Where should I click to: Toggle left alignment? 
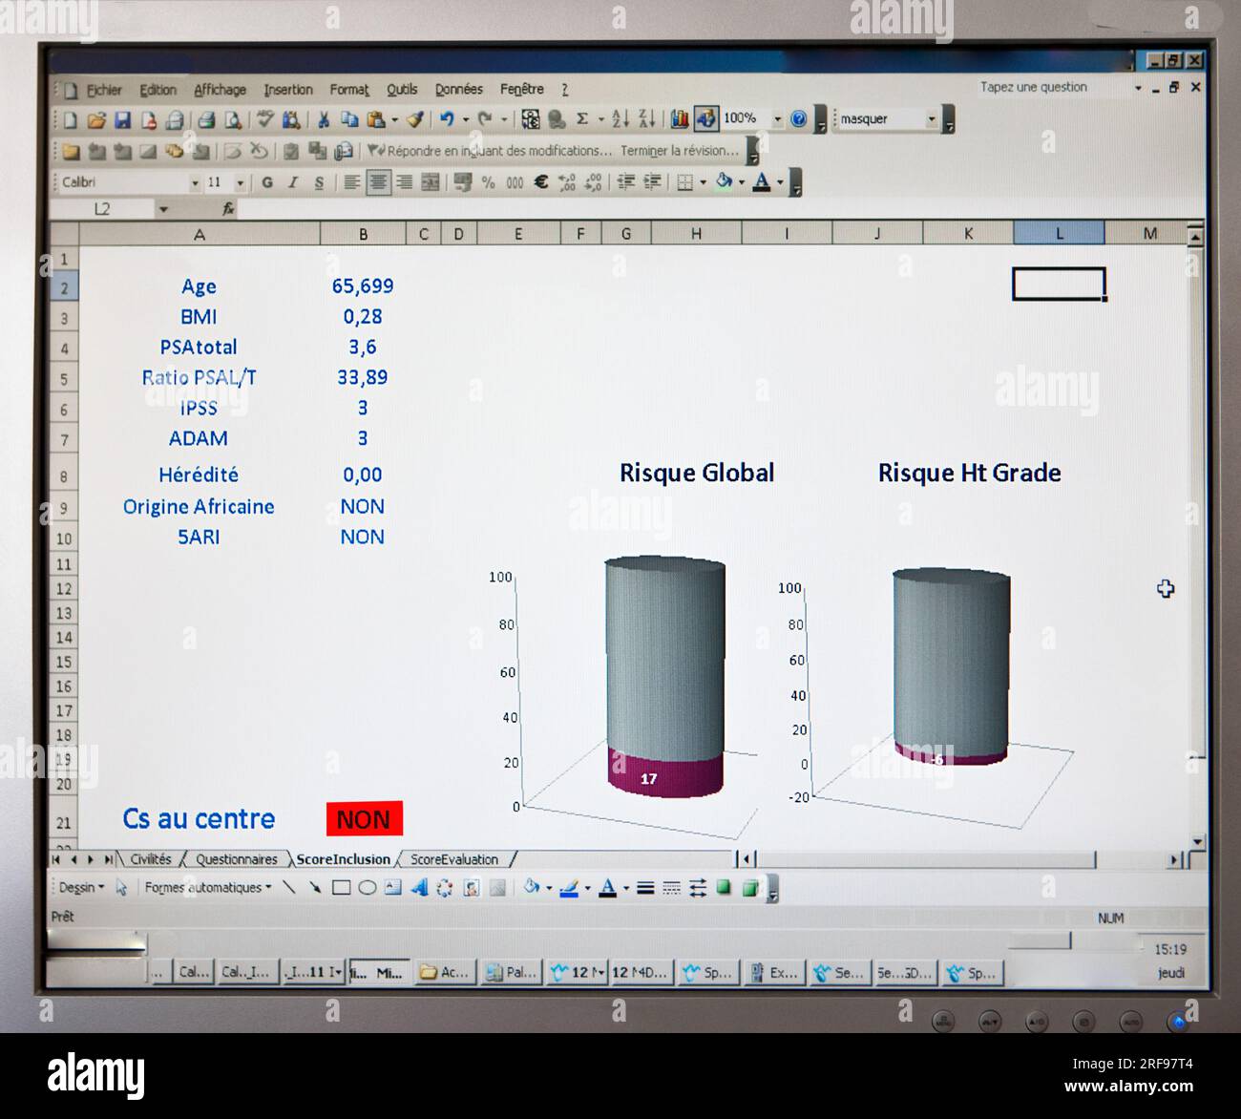[352, 182]
